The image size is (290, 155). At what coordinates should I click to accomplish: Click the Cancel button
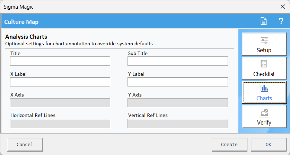25,145
